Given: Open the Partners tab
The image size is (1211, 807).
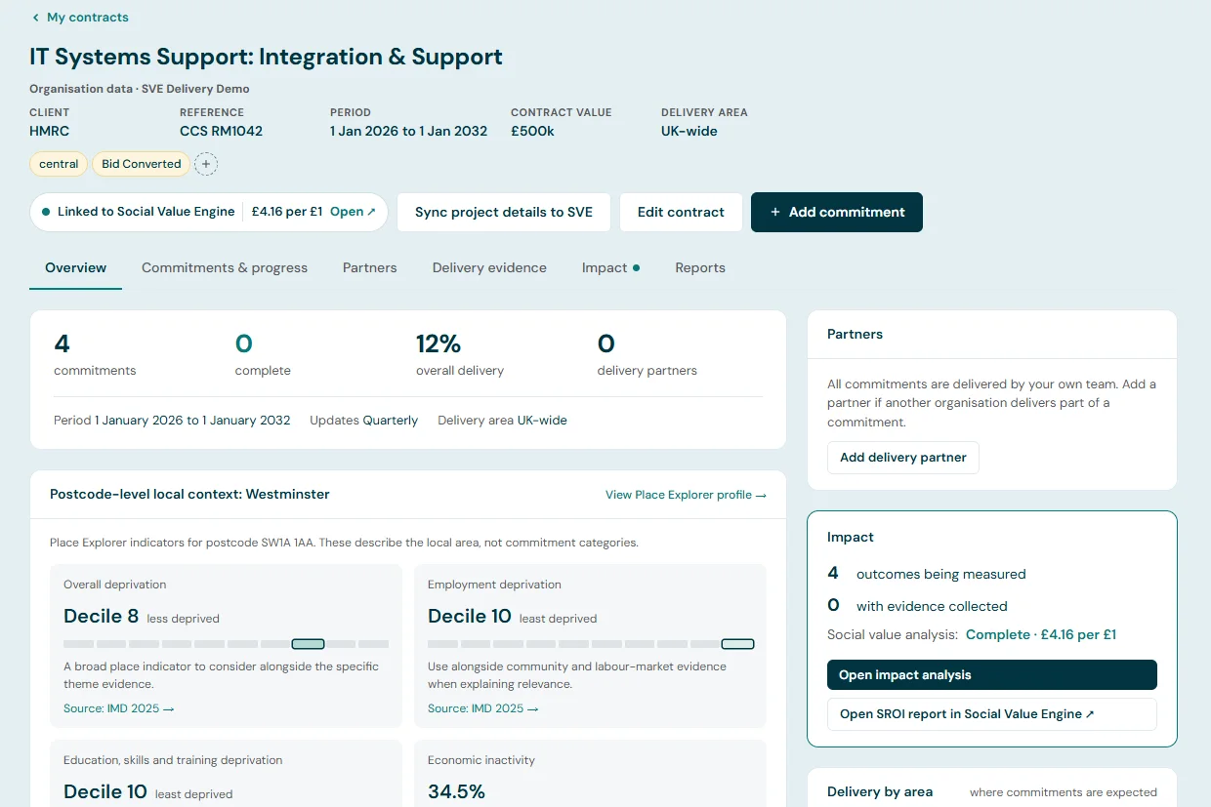Looking at the screenshot, I should click(370, 267).
